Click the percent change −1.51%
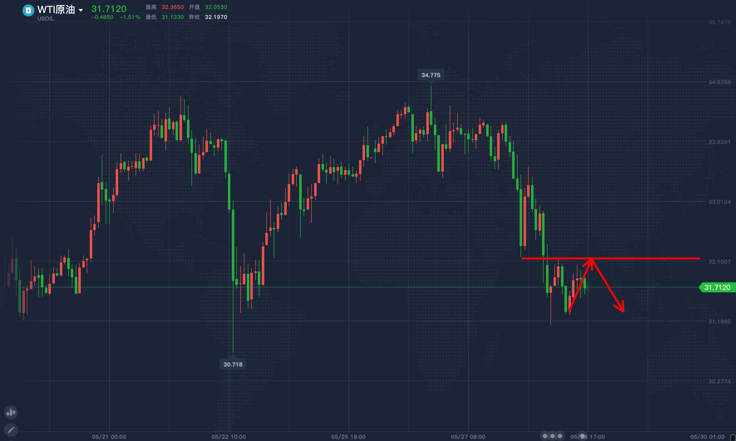This screenshot has width=736, height=441. coord(130,17)
